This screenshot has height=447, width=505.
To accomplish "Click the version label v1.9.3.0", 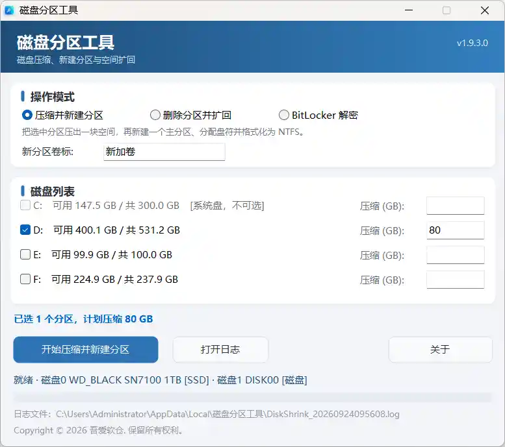I will click(472, 43).
